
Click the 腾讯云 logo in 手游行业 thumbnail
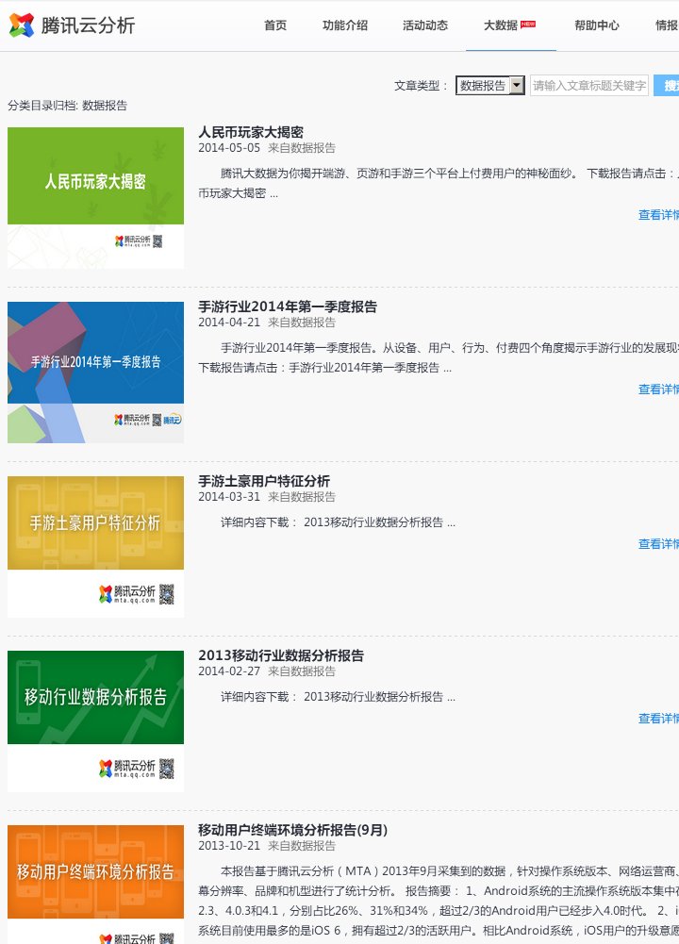point(173,420)
